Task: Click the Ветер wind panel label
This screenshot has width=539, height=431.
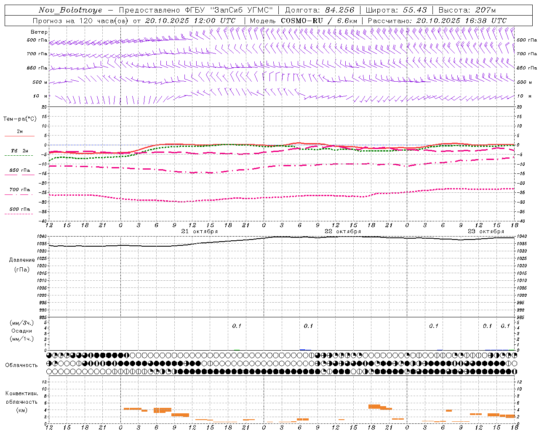Action: pyautogui.click(x=39, y=32)
